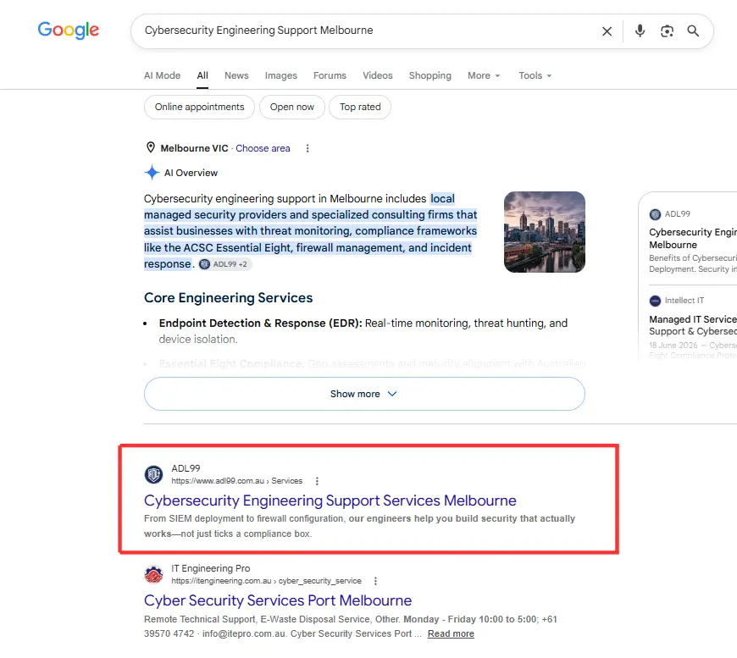Open the Melbourne skyline thumbnail image
The height and width of the screenshot is (658, 737).
[x=545, y=232]
